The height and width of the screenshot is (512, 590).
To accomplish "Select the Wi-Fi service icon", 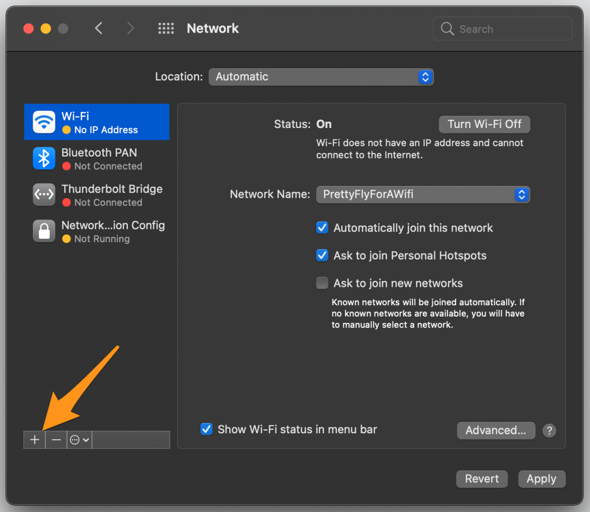I will (x=44, y=122).
